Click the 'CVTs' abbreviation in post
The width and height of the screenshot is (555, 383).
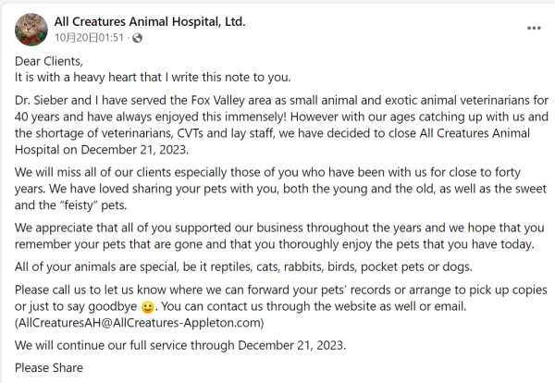tap(190, 133)
